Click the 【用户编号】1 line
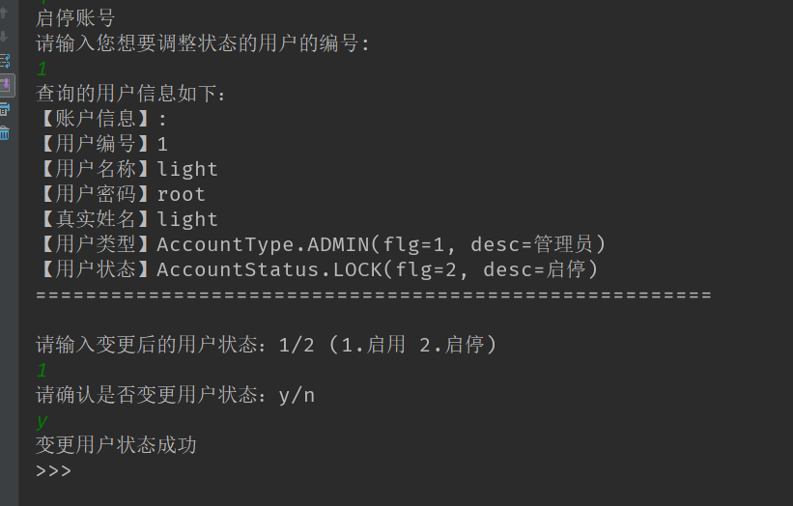The image size is (793, 506). [x=101, y=144]
